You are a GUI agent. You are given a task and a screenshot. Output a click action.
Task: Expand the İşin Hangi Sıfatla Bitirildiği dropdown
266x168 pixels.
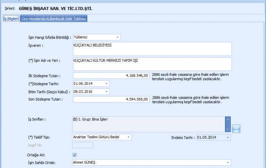(x=118, y=37)
